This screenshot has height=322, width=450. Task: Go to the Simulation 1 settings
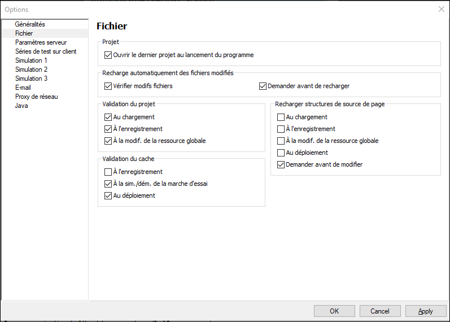tap(31, 60)
